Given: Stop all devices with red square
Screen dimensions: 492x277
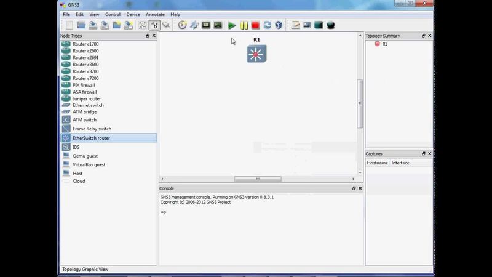Looking at the screenshot, I should point(255,25).
